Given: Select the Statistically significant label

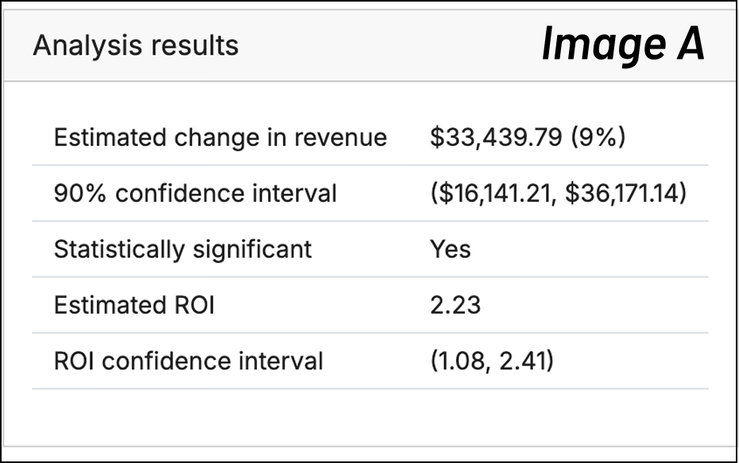Looking at the screenshot, I should pyautogui.click(x=183, y=249).
